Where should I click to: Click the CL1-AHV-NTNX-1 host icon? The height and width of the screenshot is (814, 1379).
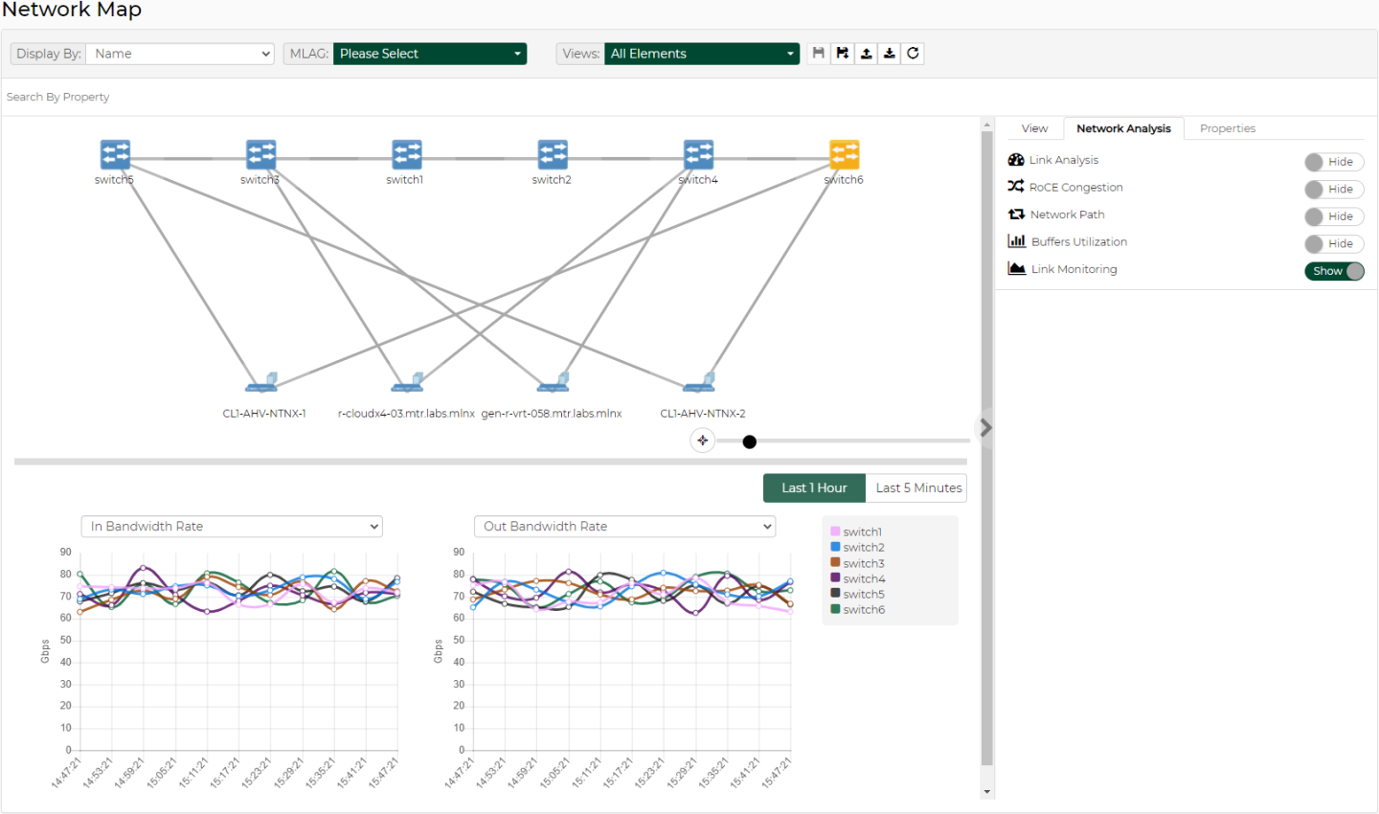tap(261, 383)
